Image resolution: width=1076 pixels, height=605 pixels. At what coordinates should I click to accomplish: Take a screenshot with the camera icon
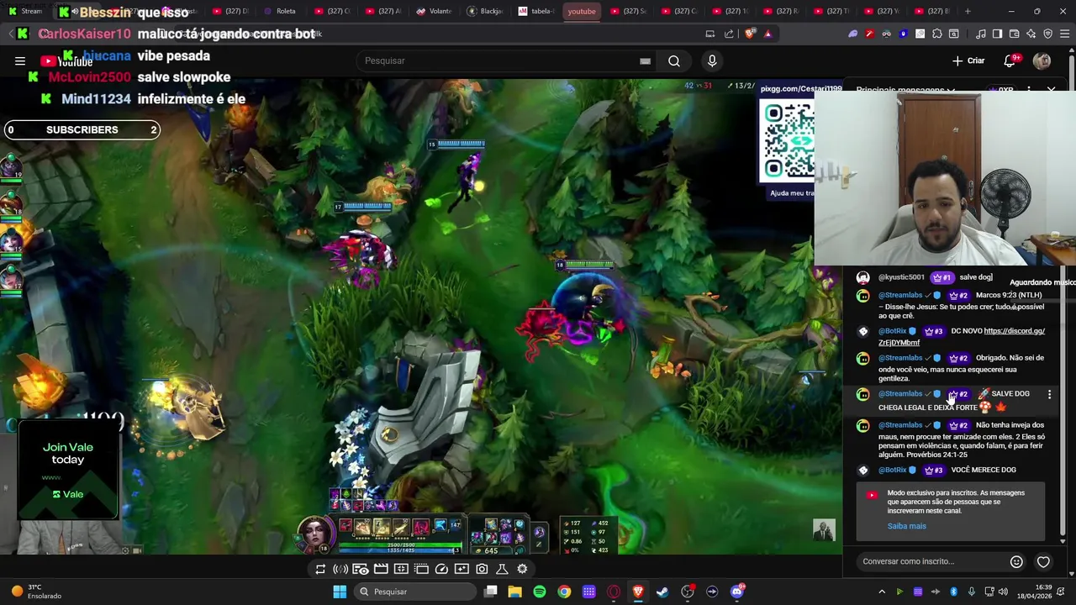click(482, 569)
